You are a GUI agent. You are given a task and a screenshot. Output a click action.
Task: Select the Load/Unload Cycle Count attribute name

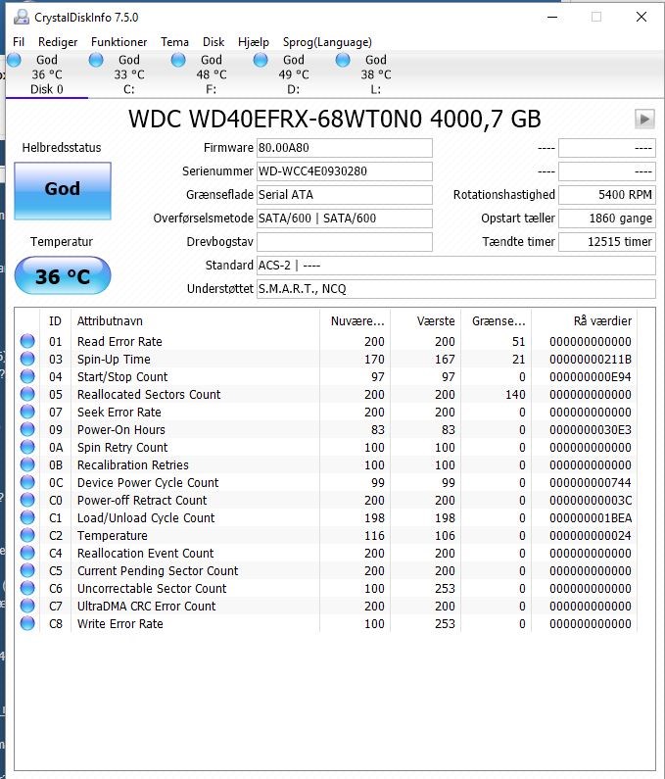(x=146, y=518)
